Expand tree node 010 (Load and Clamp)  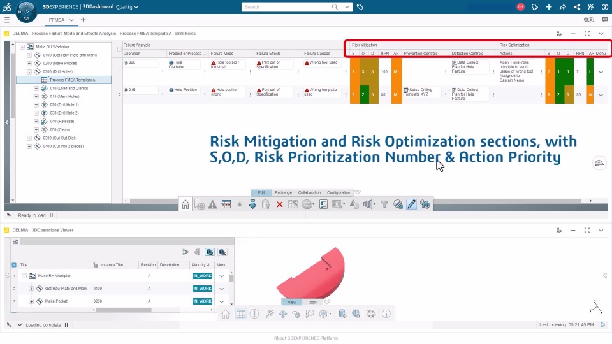click(36, 88)
